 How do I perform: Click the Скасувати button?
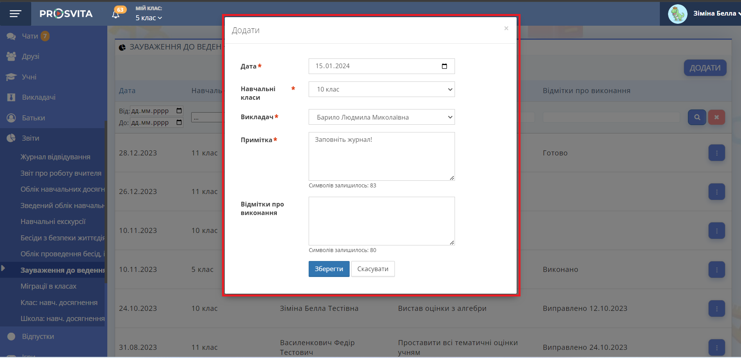[x=373, y=269]
